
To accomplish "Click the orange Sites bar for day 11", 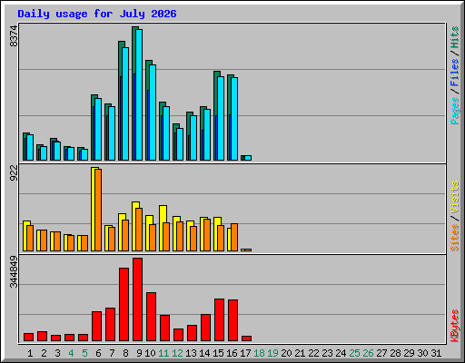I will click(166, 237).
